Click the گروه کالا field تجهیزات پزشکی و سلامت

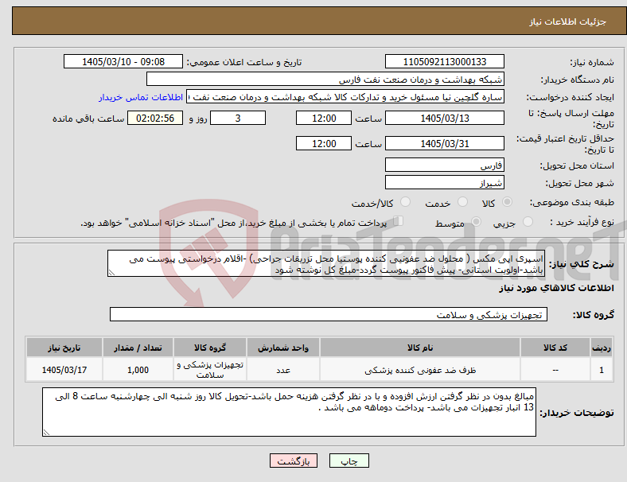(x=329, y=314)
